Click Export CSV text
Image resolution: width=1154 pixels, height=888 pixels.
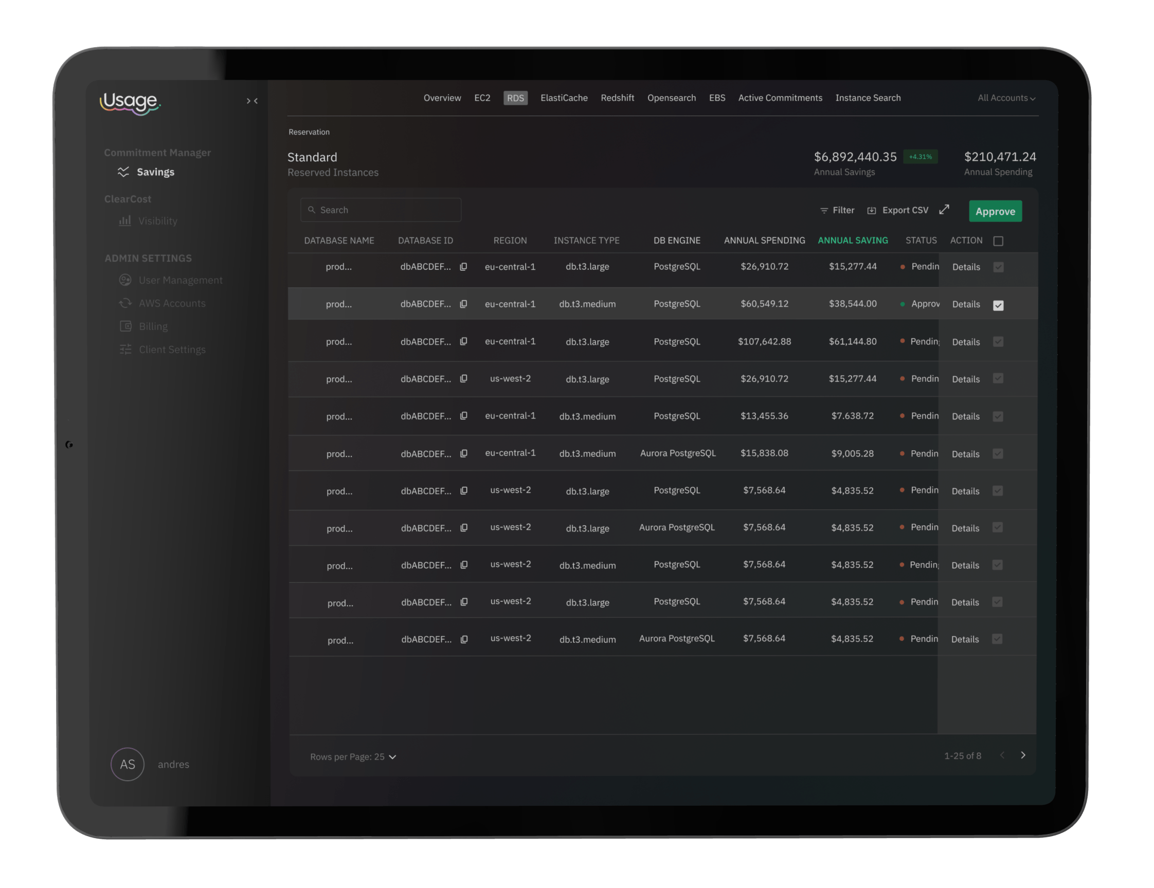pos(905,210)
